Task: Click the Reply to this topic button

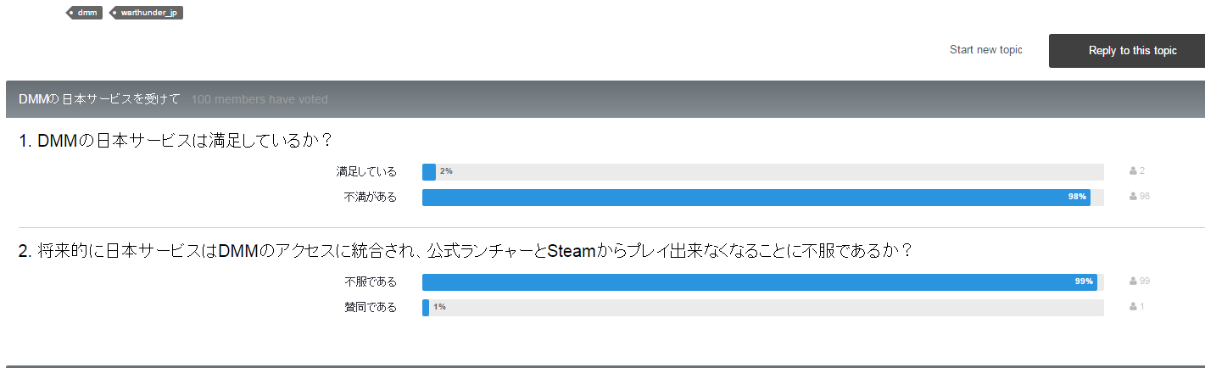Action: coord(1127,51)
